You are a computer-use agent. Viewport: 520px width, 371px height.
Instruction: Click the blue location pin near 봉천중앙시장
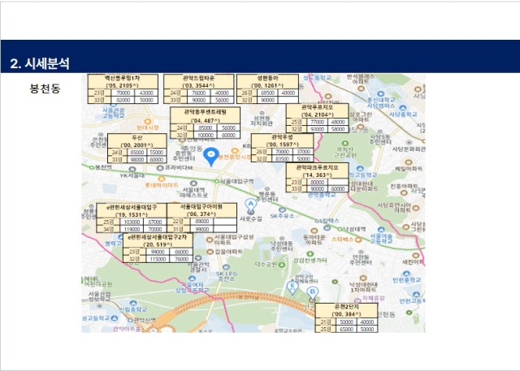coord(211,157)
